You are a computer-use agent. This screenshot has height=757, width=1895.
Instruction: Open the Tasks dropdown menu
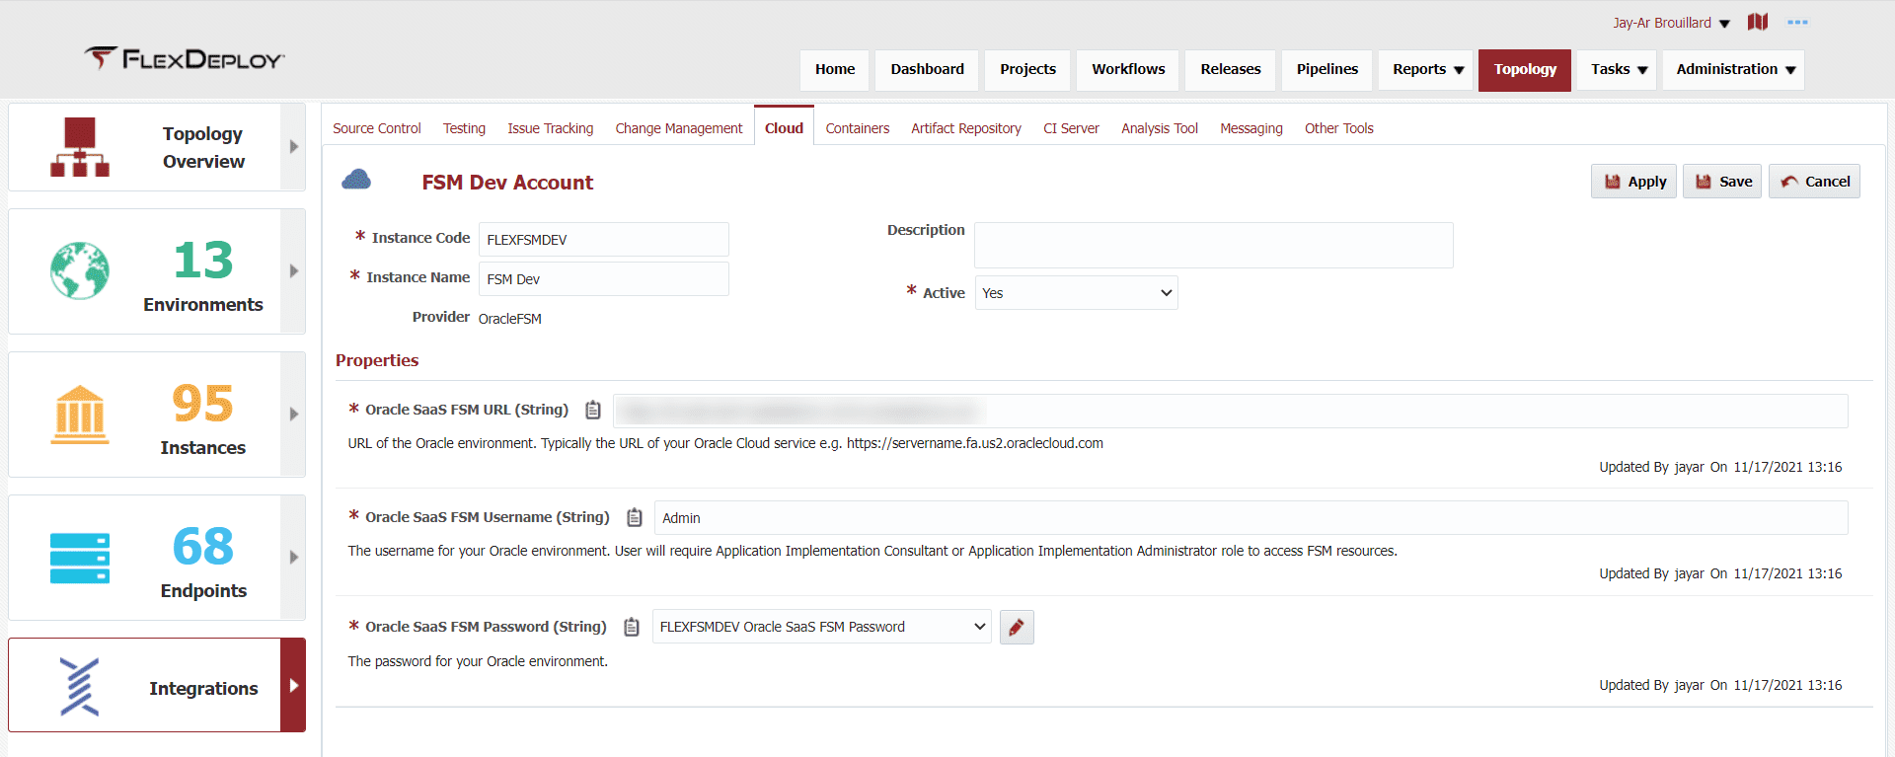click(1617, 70)
